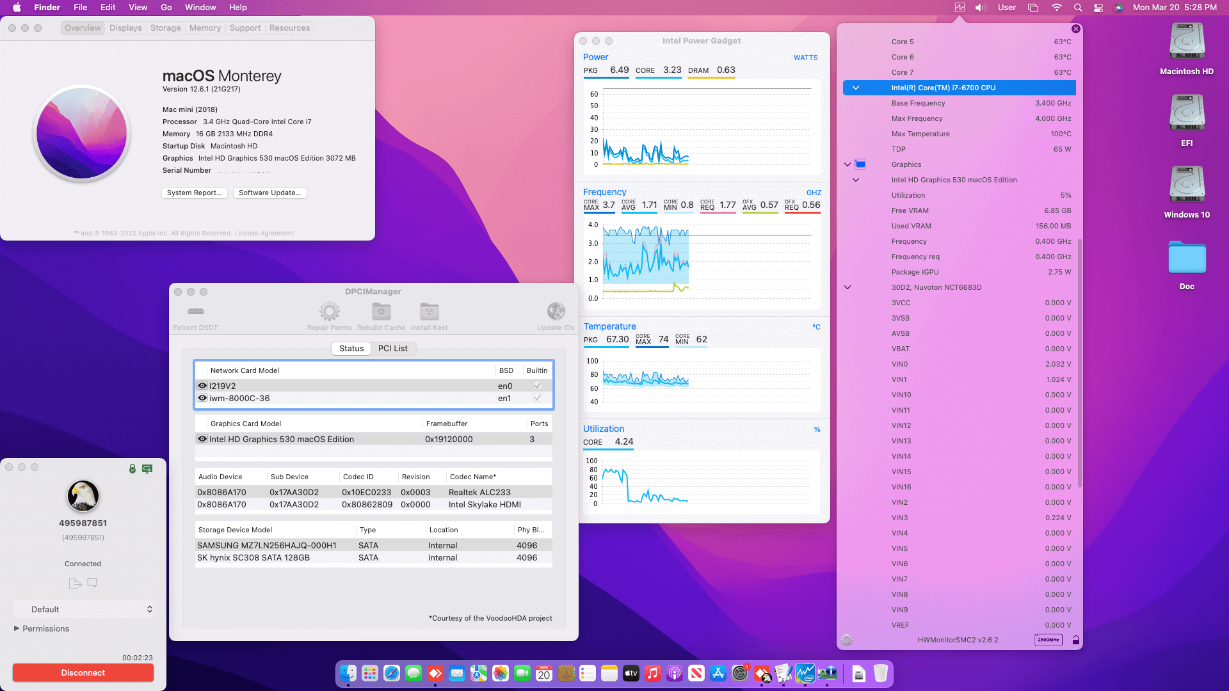Collapse the Intel Core i7-6700 CPU section
The image size is (1229, 691).
pyautogui.click(x=856, y=88)
